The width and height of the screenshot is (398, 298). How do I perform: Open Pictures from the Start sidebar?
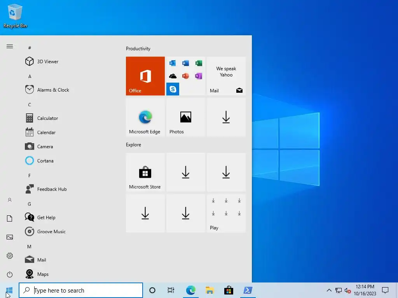point(10,237)
